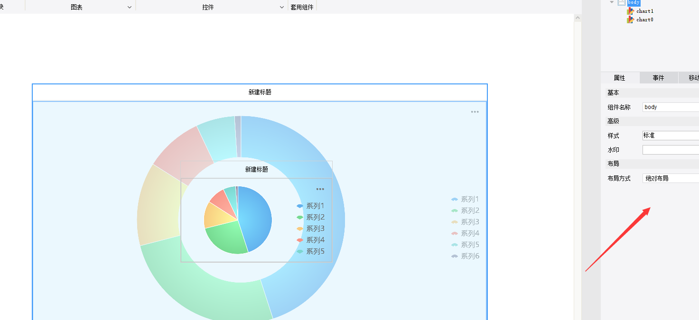Open the 样式 dropdown showing 标准

[671, 136]
